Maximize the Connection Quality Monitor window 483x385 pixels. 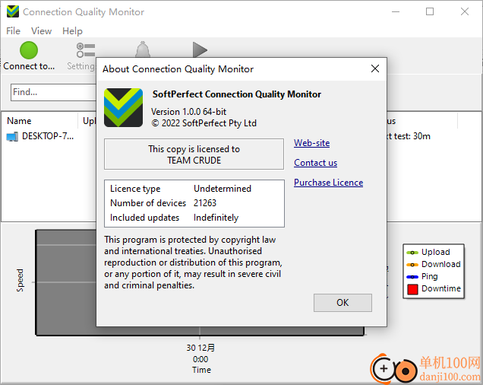(x=430, y=11)
